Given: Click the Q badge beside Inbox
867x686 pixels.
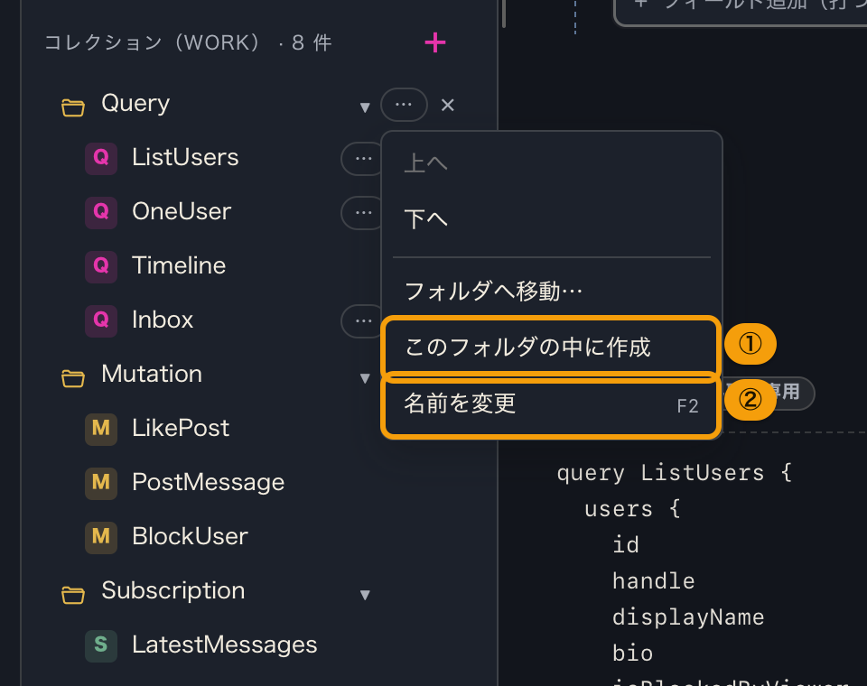Looking at the screenshot, I should pyautogui.click(x=101, y=321).
